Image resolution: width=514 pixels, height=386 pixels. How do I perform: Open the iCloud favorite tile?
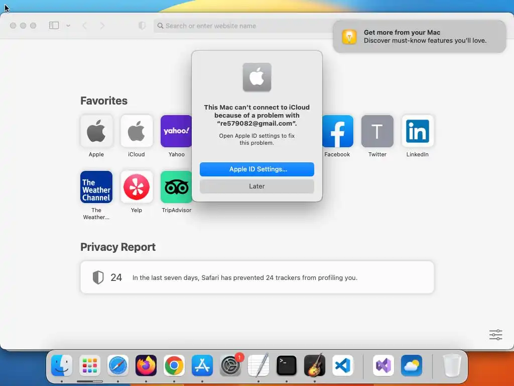tap(137, 131)
